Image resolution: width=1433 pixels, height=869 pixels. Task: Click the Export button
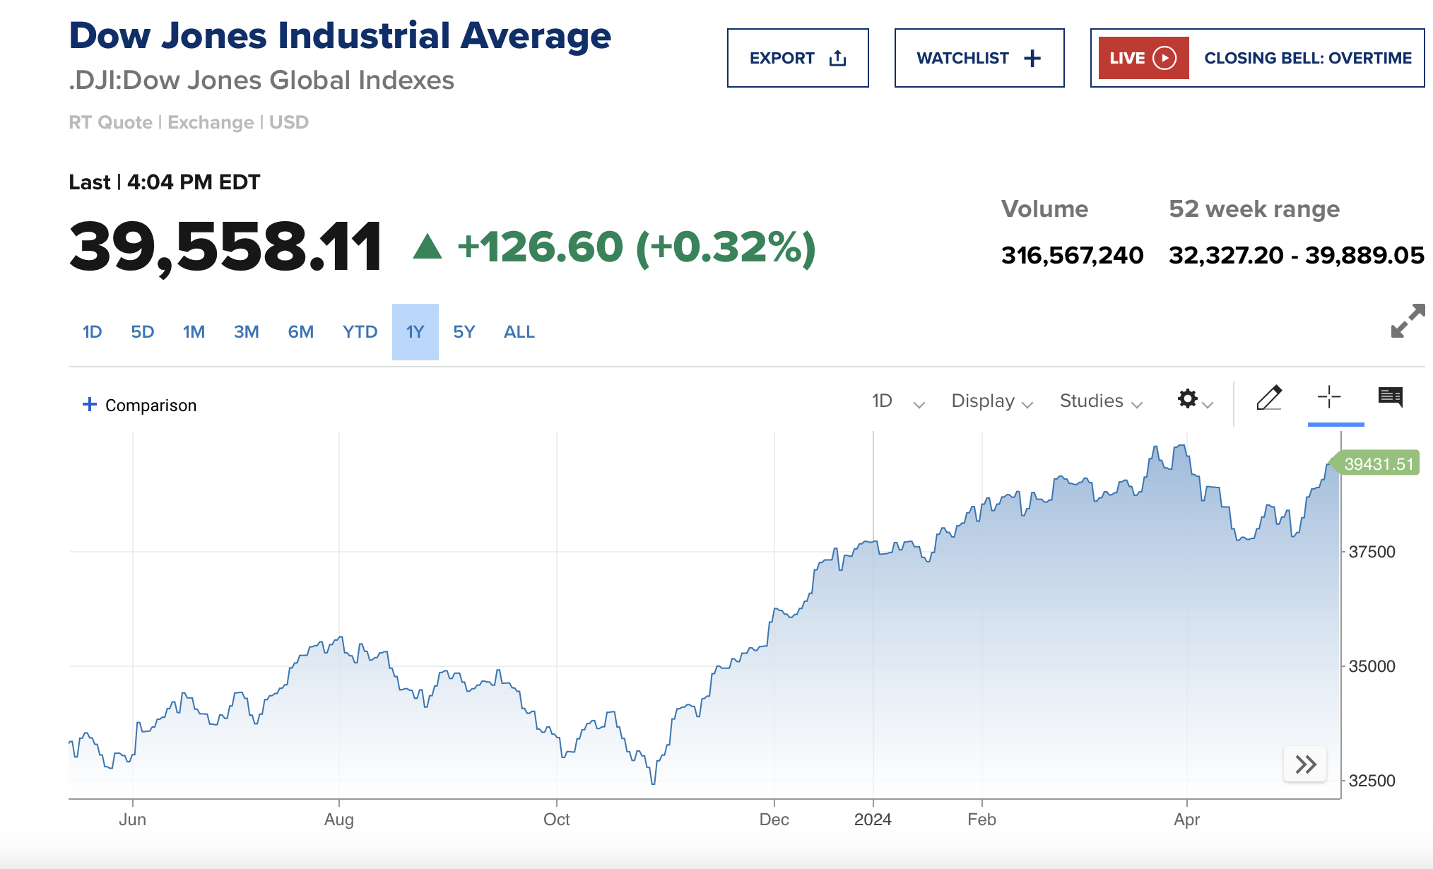[x=797, y=58]
